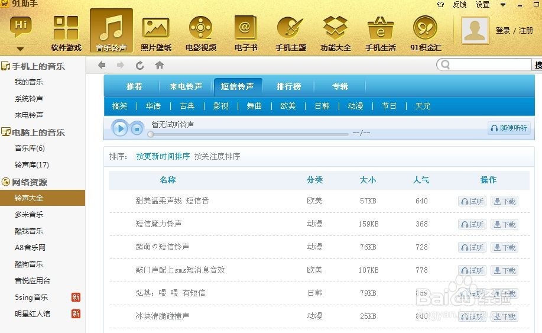Open 设置 settings in title bar
This screenshot has width=542, height=333.
click(482, 5)
